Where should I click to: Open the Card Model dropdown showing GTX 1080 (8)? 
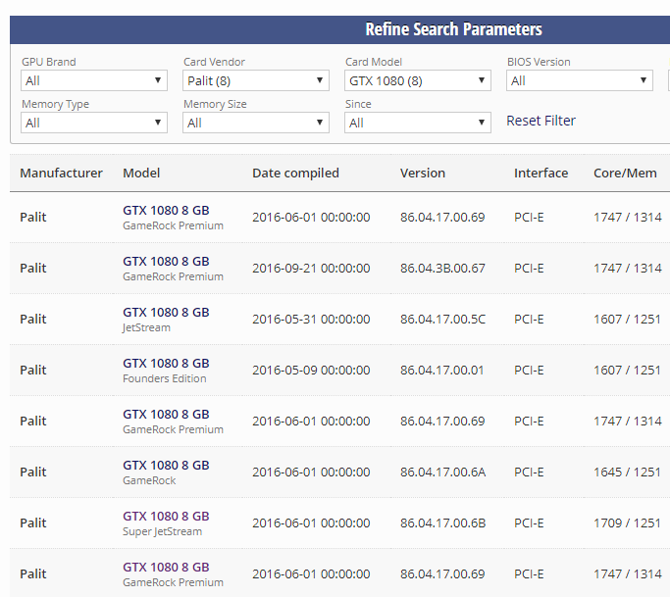[x=418, y=80]
